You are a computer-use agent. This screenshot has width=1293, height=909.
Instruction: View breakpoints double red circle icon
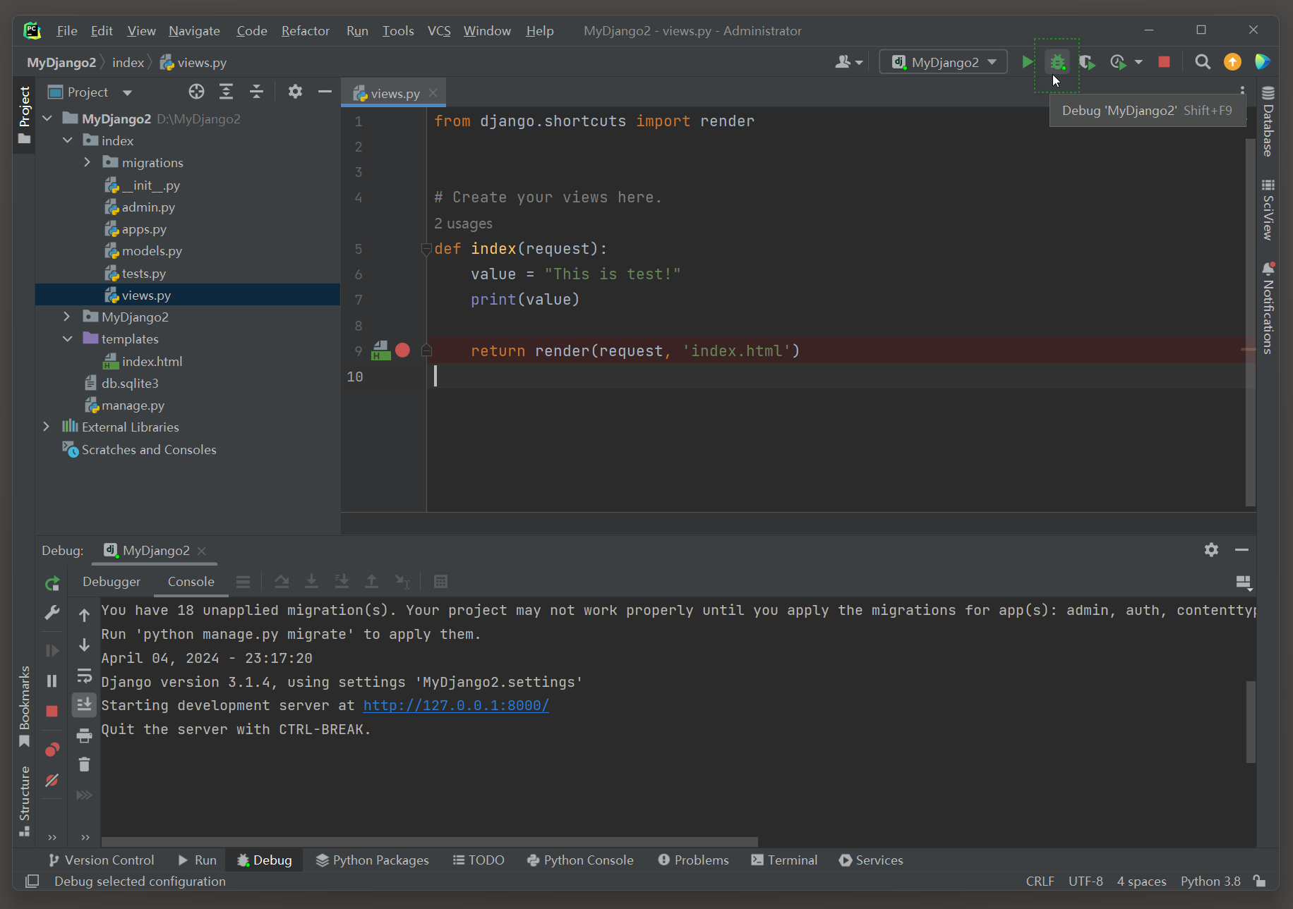[x=52, y=749]
